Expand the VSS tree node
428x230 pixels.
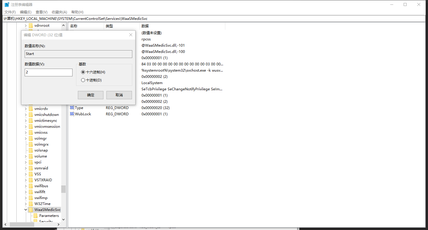26,174
